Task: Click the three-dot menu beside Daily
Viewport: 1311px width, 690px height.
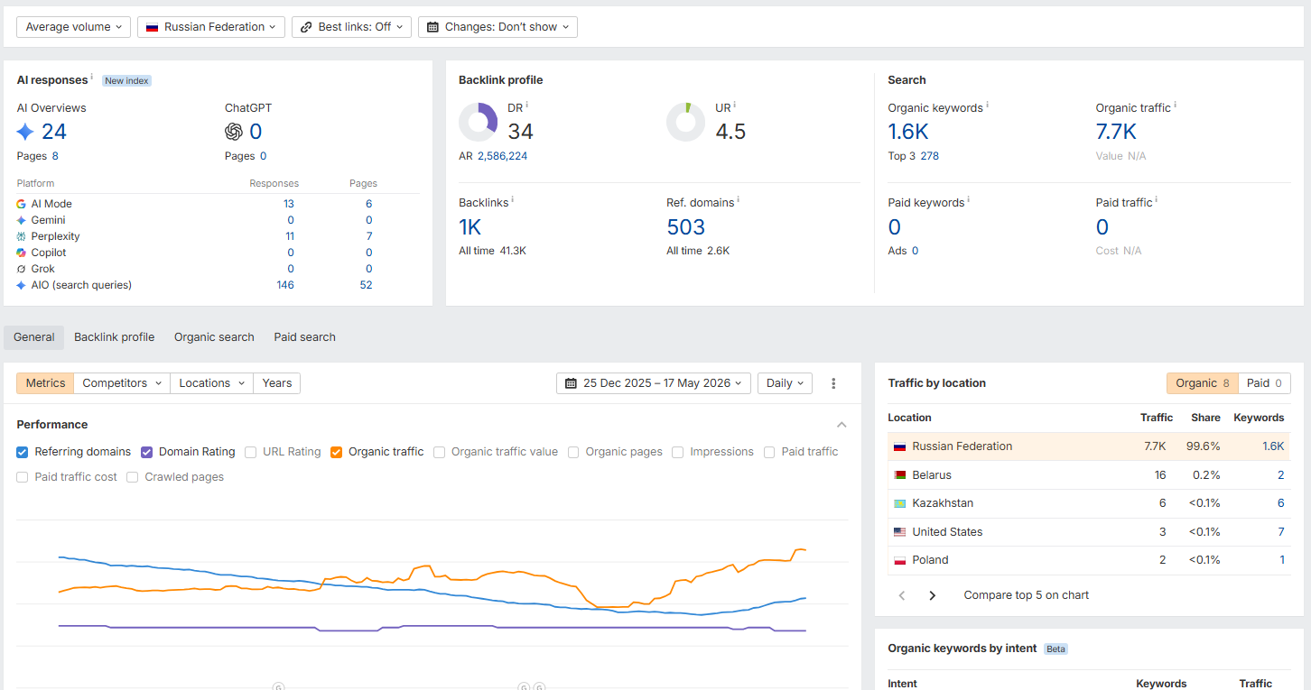Action: point(833,383)
